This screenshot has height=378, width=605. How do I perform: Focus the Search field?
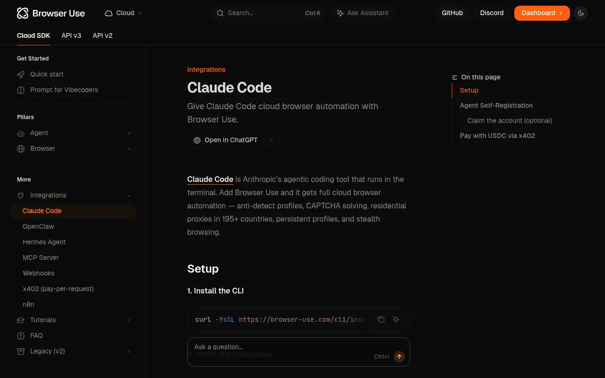pos(268,13)
